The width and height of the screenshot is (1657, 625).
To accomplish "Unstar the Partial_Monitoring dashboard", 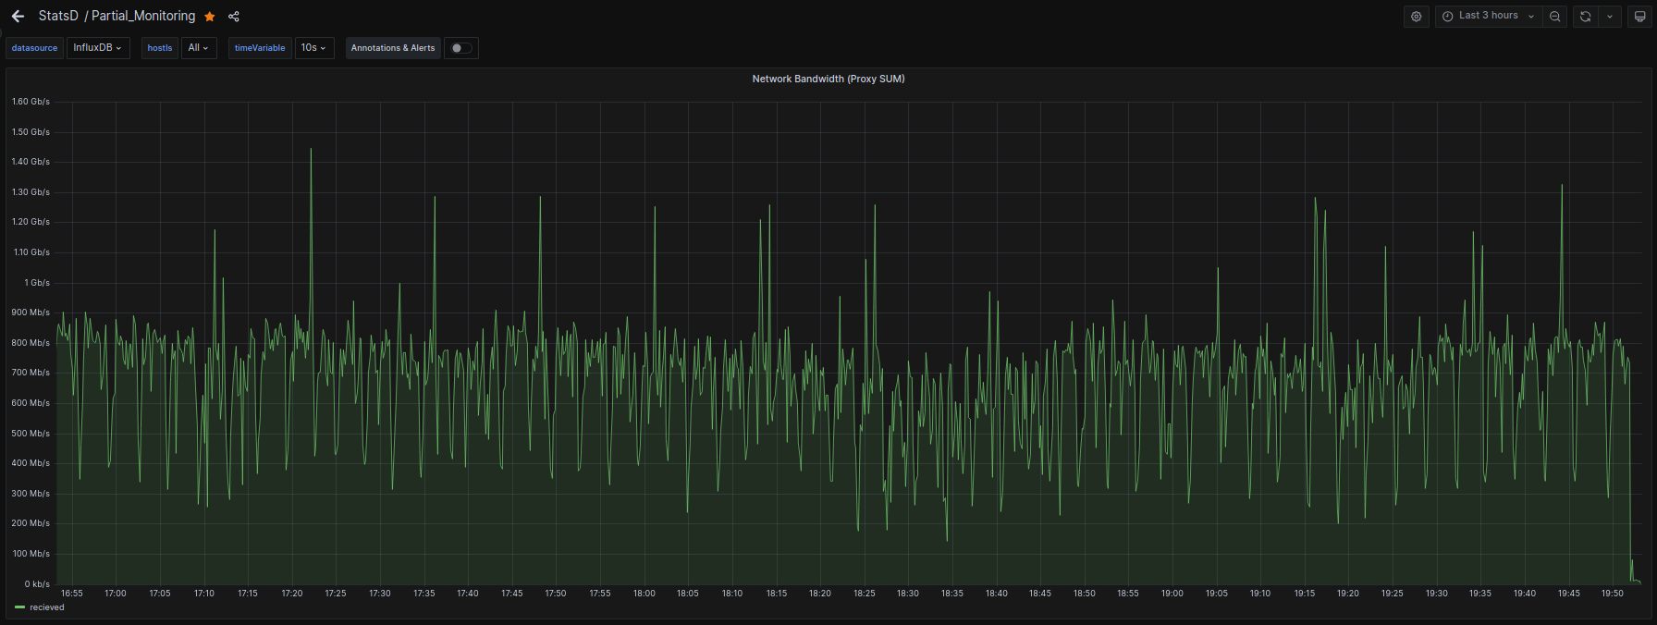I will 210,17.
